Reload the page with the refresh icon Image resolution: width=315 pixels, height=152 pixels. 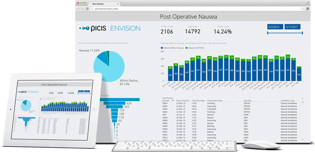coord(87,9)
